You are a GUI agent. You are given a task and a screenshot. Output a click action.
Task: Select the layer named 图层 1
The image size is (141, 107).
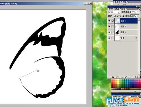point(123,32)
